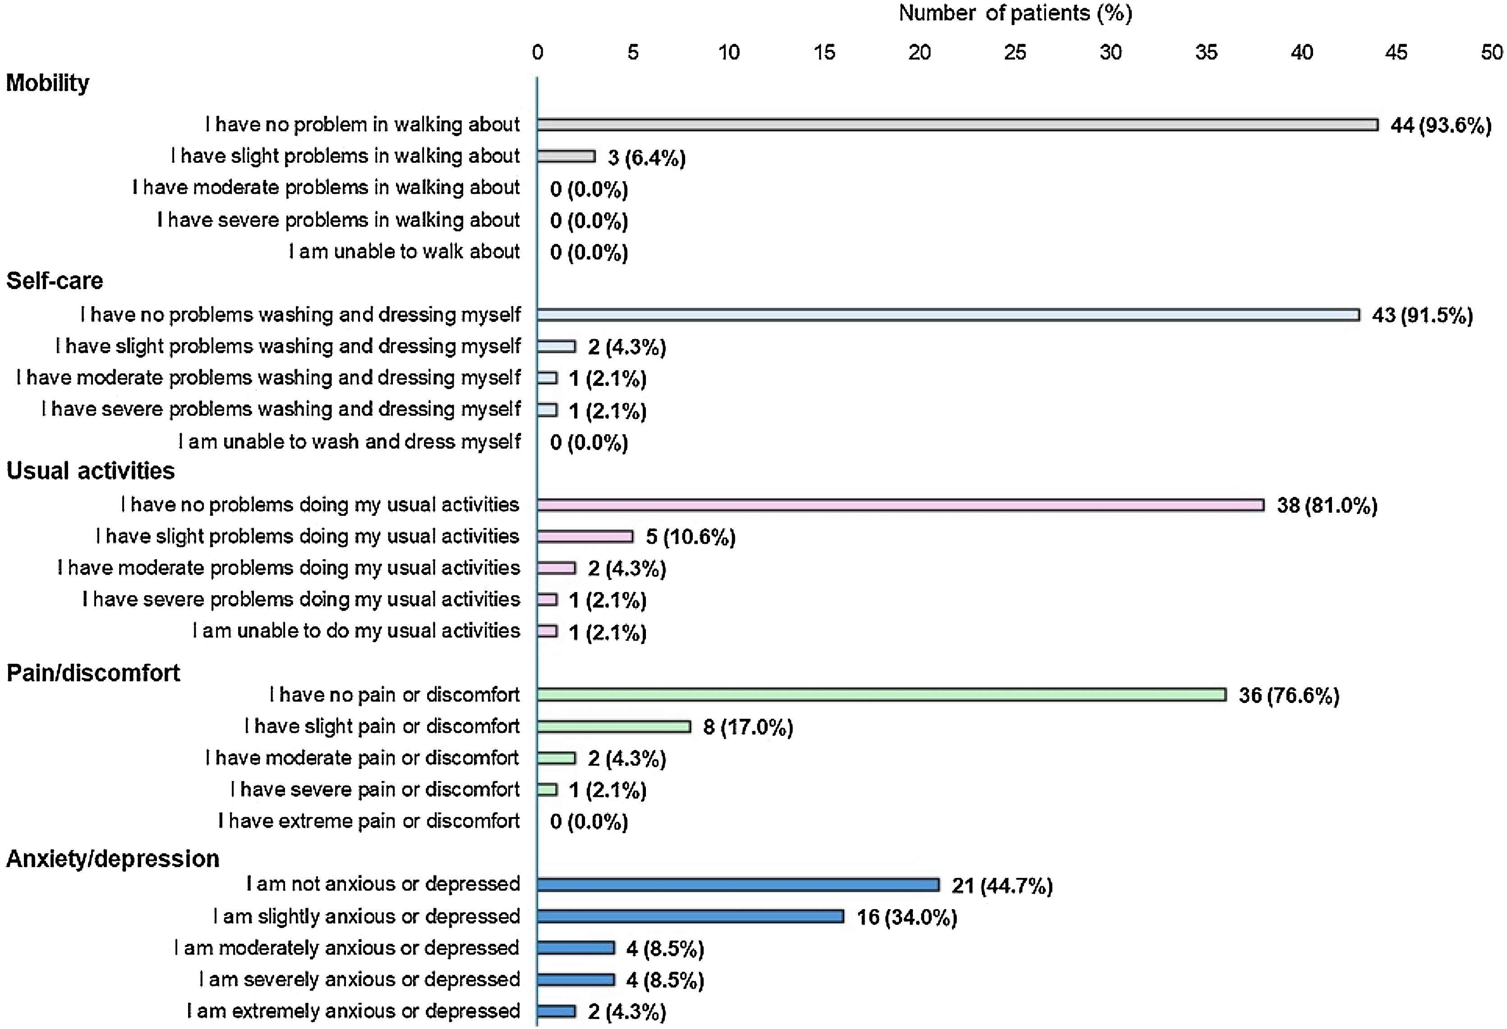Select the green bar labeled 36 (76.6%)
Image resolution: width=1507 pixels, height=1029 pixels.
881,694
